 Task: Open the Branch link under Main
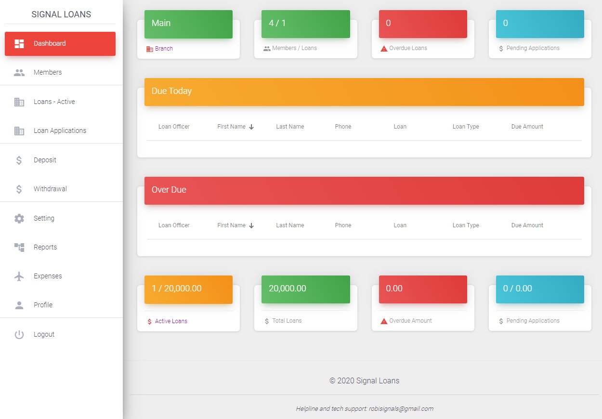pyautogui.click(x=164, y=49)
